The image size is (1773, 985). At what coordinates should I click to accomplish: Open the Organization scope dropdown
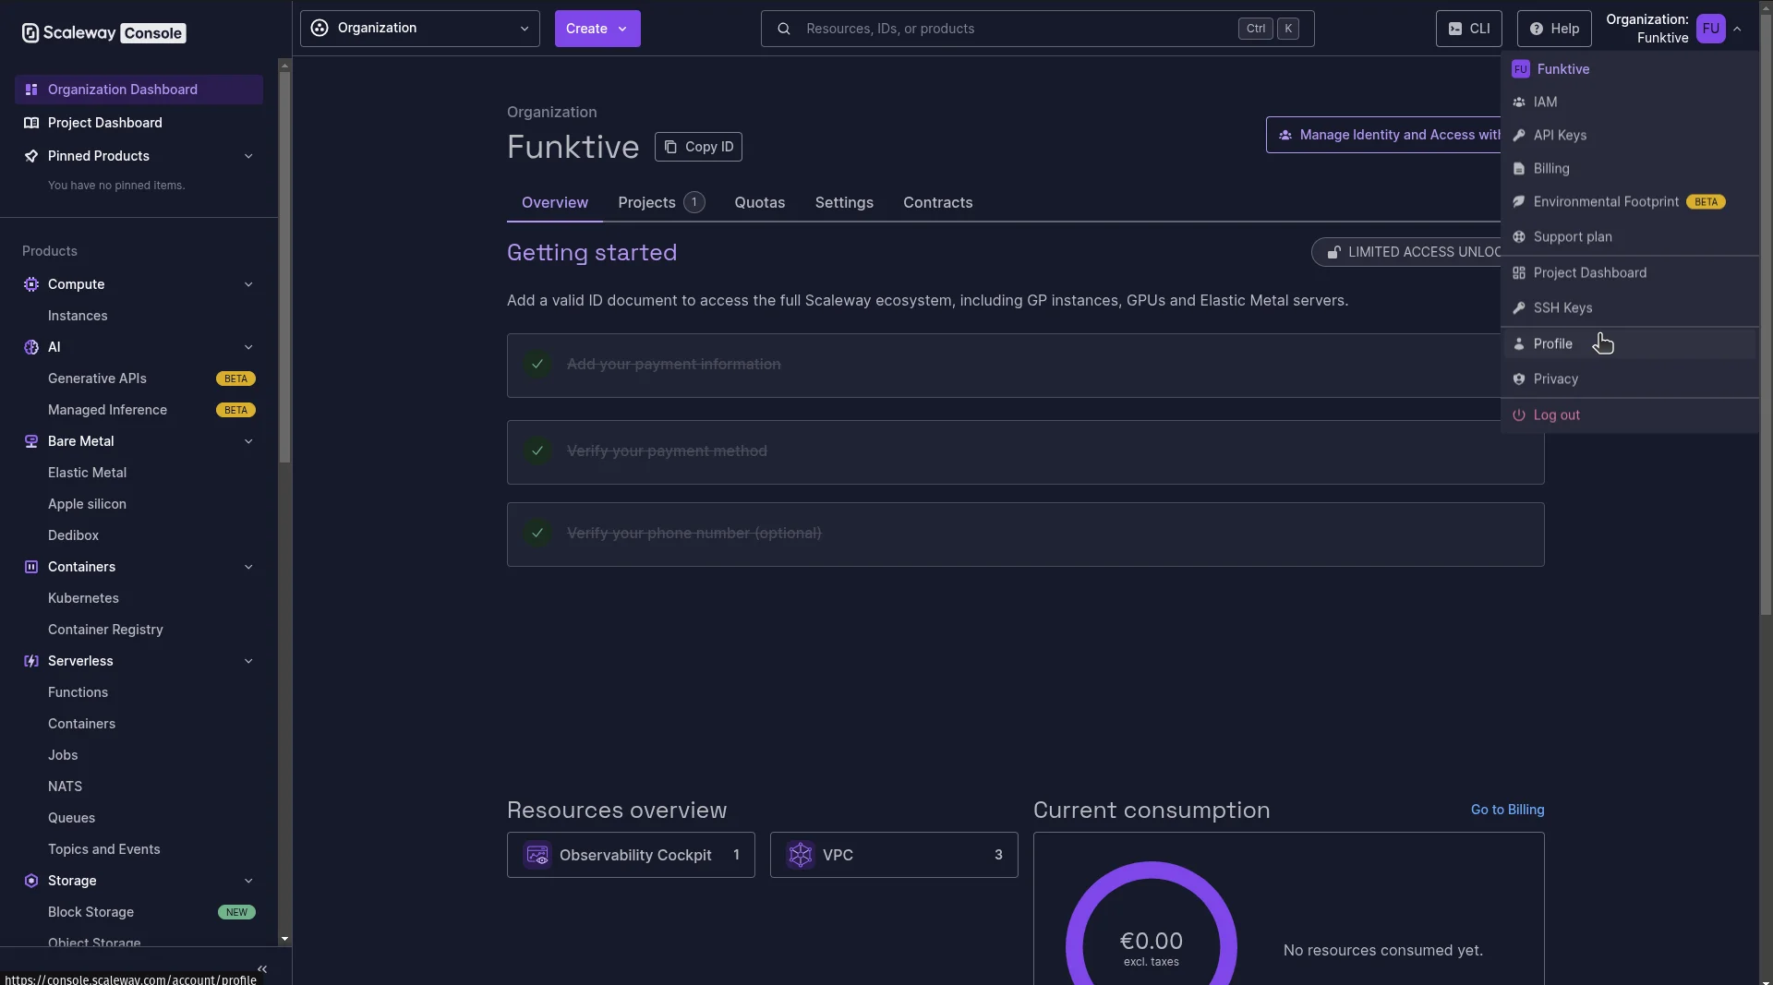420,29
